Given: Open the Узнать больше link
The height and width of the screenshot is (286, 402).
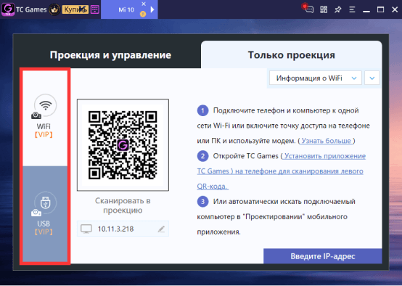Looking at the screenshot, I should pyautogui.click(x=327, y=141).
